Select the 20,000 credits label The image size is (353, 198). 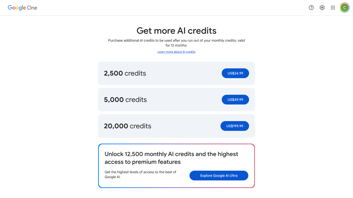(x=128, y=126)
